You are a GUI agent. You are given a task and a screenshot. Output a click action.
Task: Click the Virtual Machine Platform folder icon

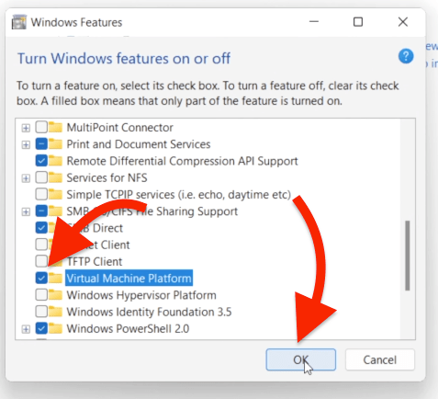tap(55, 278)
